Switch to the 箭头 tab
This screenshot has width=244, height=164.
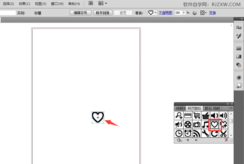click(x=208, y=108)
